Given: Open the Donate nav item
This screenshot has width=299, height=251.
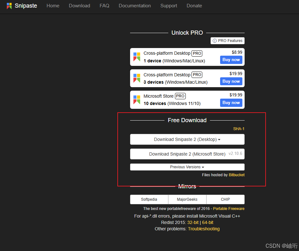Looking at the screenshot, I should click(194, 6).
